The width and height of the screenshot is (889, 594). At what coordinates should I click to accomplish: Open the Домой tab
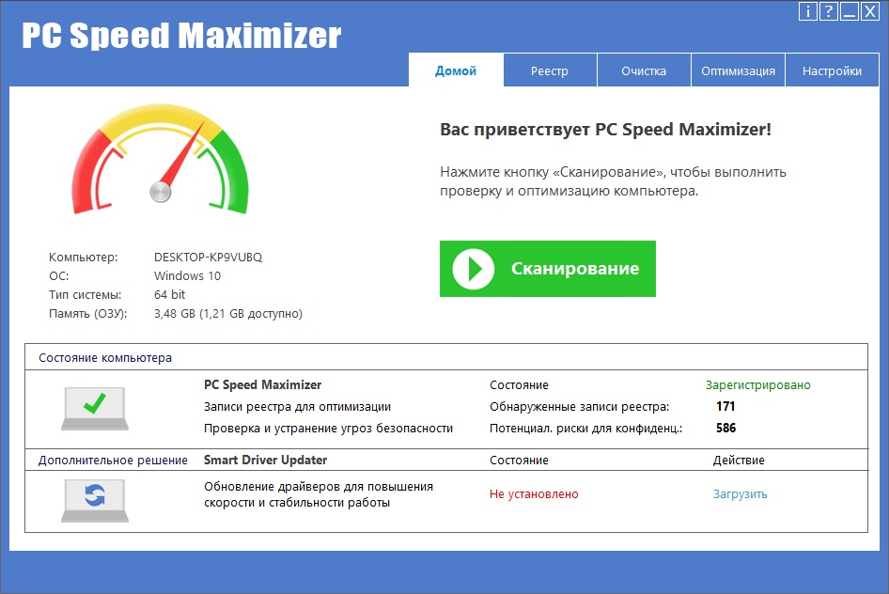point(456,70)
